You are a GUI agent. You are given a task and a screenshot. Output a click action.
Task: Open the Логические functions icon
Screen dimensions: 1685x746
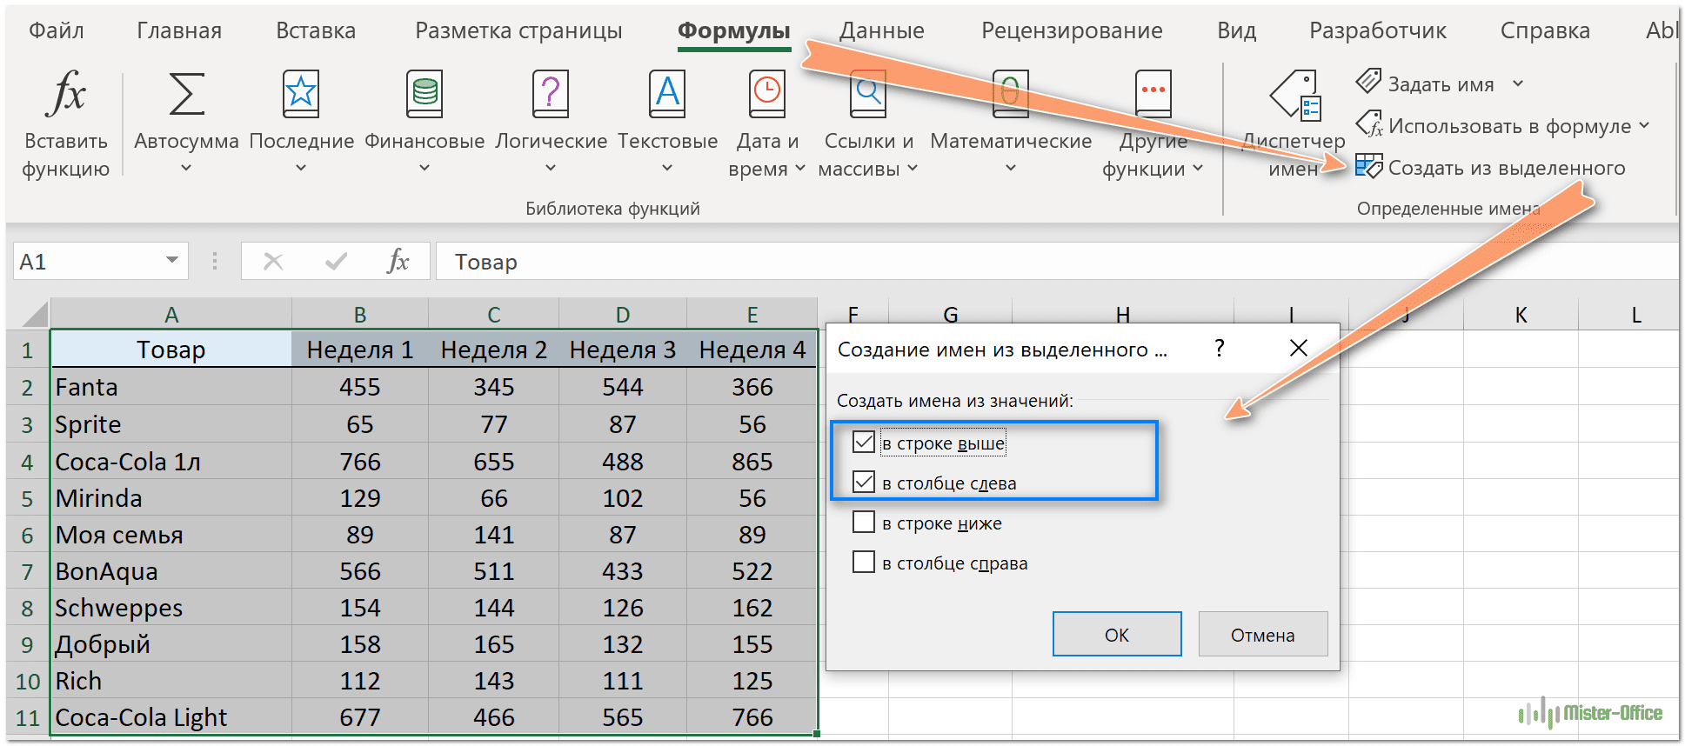551,93
